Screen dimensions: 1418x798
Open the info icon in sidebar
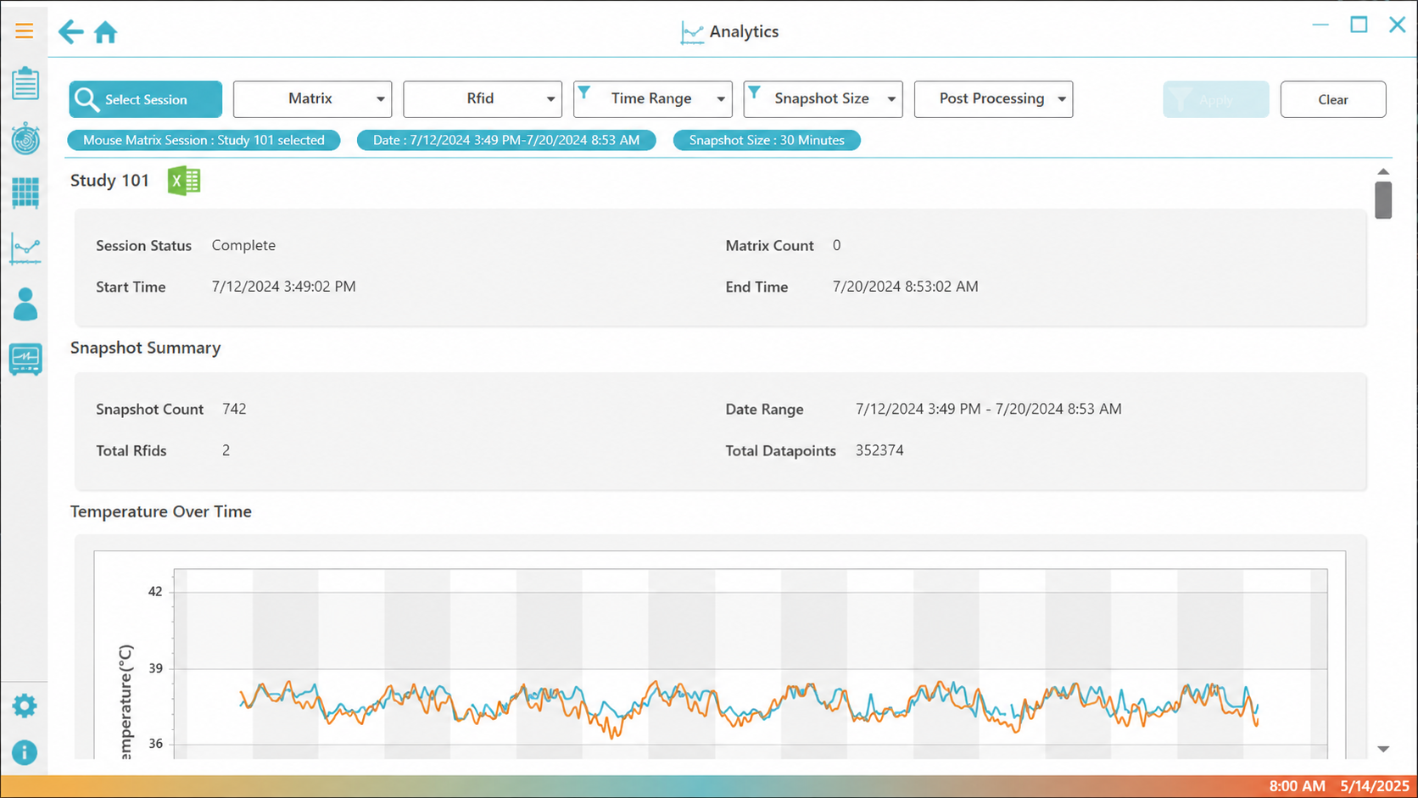point(25,752)
